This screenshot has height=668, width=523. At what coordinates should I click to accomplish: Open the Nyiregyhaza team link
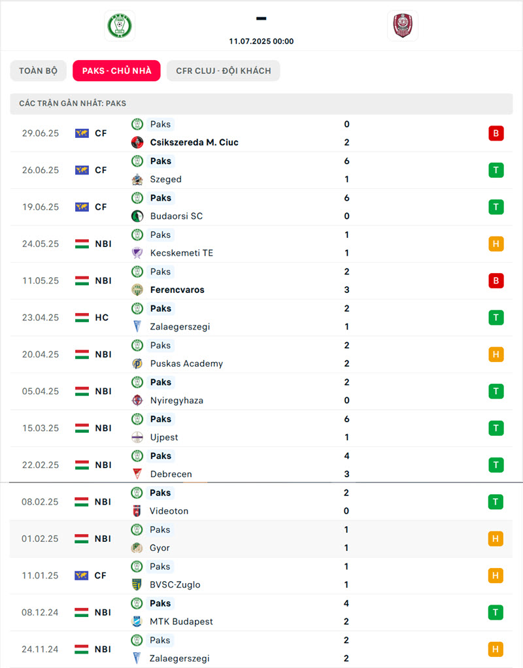(177, 401)
